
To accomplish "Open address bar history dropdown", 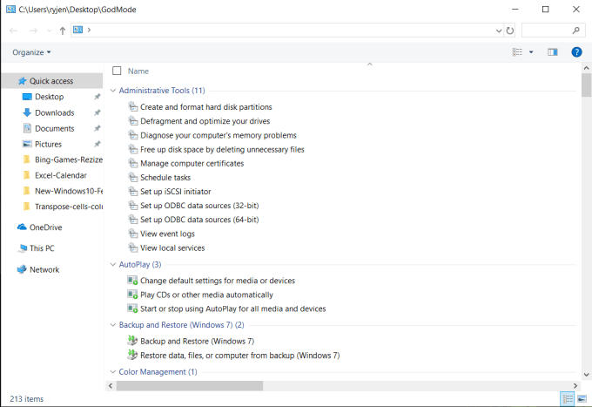I will pos(499,31).
